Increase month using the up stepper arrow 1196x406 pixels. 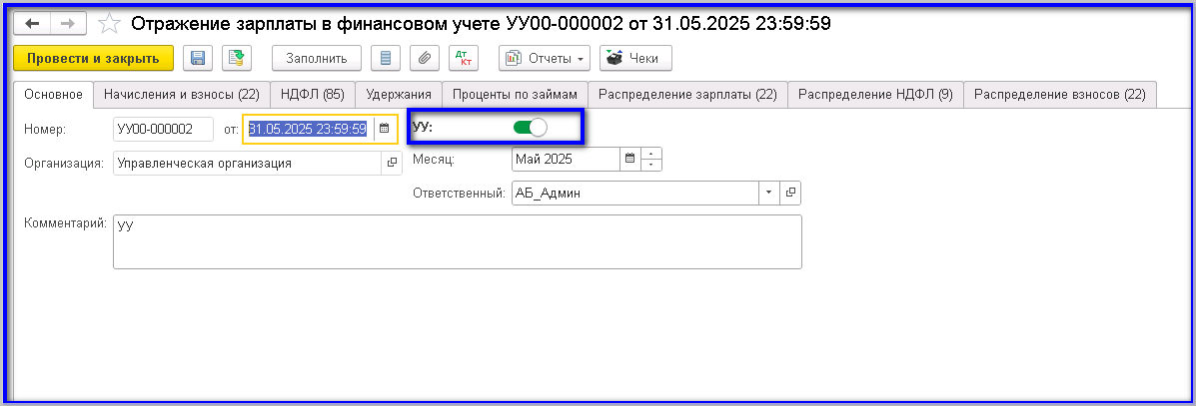click(651, 154)
